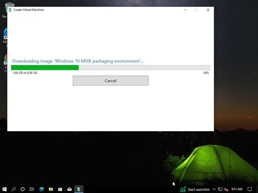Click the '1.48 GB of 4.36 GB' text
This screenshot has height=193, width=258.
pyautogui.click(x=25, y=73)
